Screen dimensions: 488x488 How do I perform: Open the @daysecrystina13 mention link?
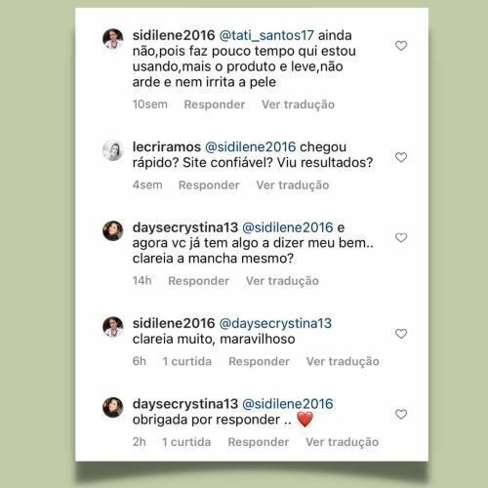(x=275, y=323)
